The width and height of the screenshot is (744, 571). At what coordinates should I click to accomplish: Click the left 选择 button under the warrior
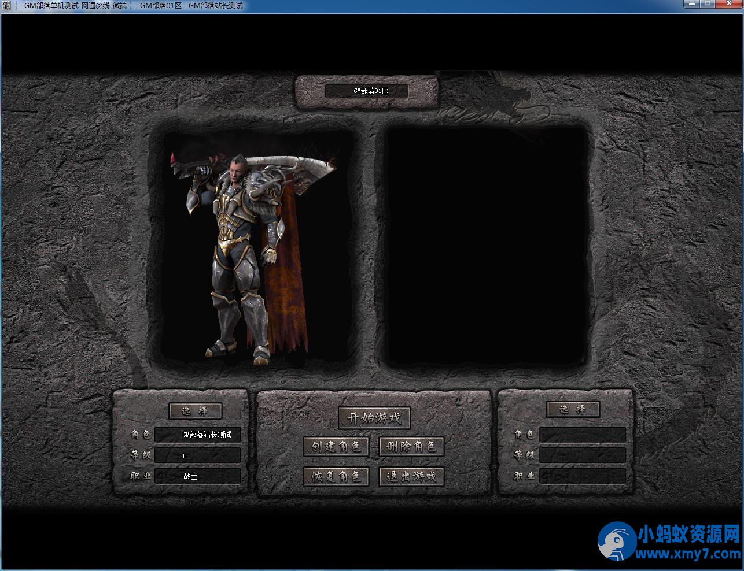(196, 411)
